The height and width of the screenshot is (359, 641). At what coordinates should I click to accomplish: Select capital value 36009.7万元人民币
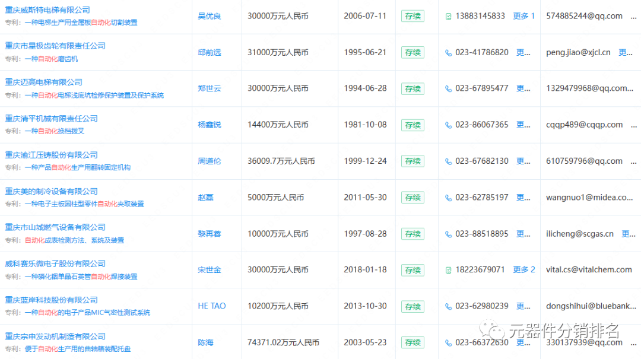281,161
